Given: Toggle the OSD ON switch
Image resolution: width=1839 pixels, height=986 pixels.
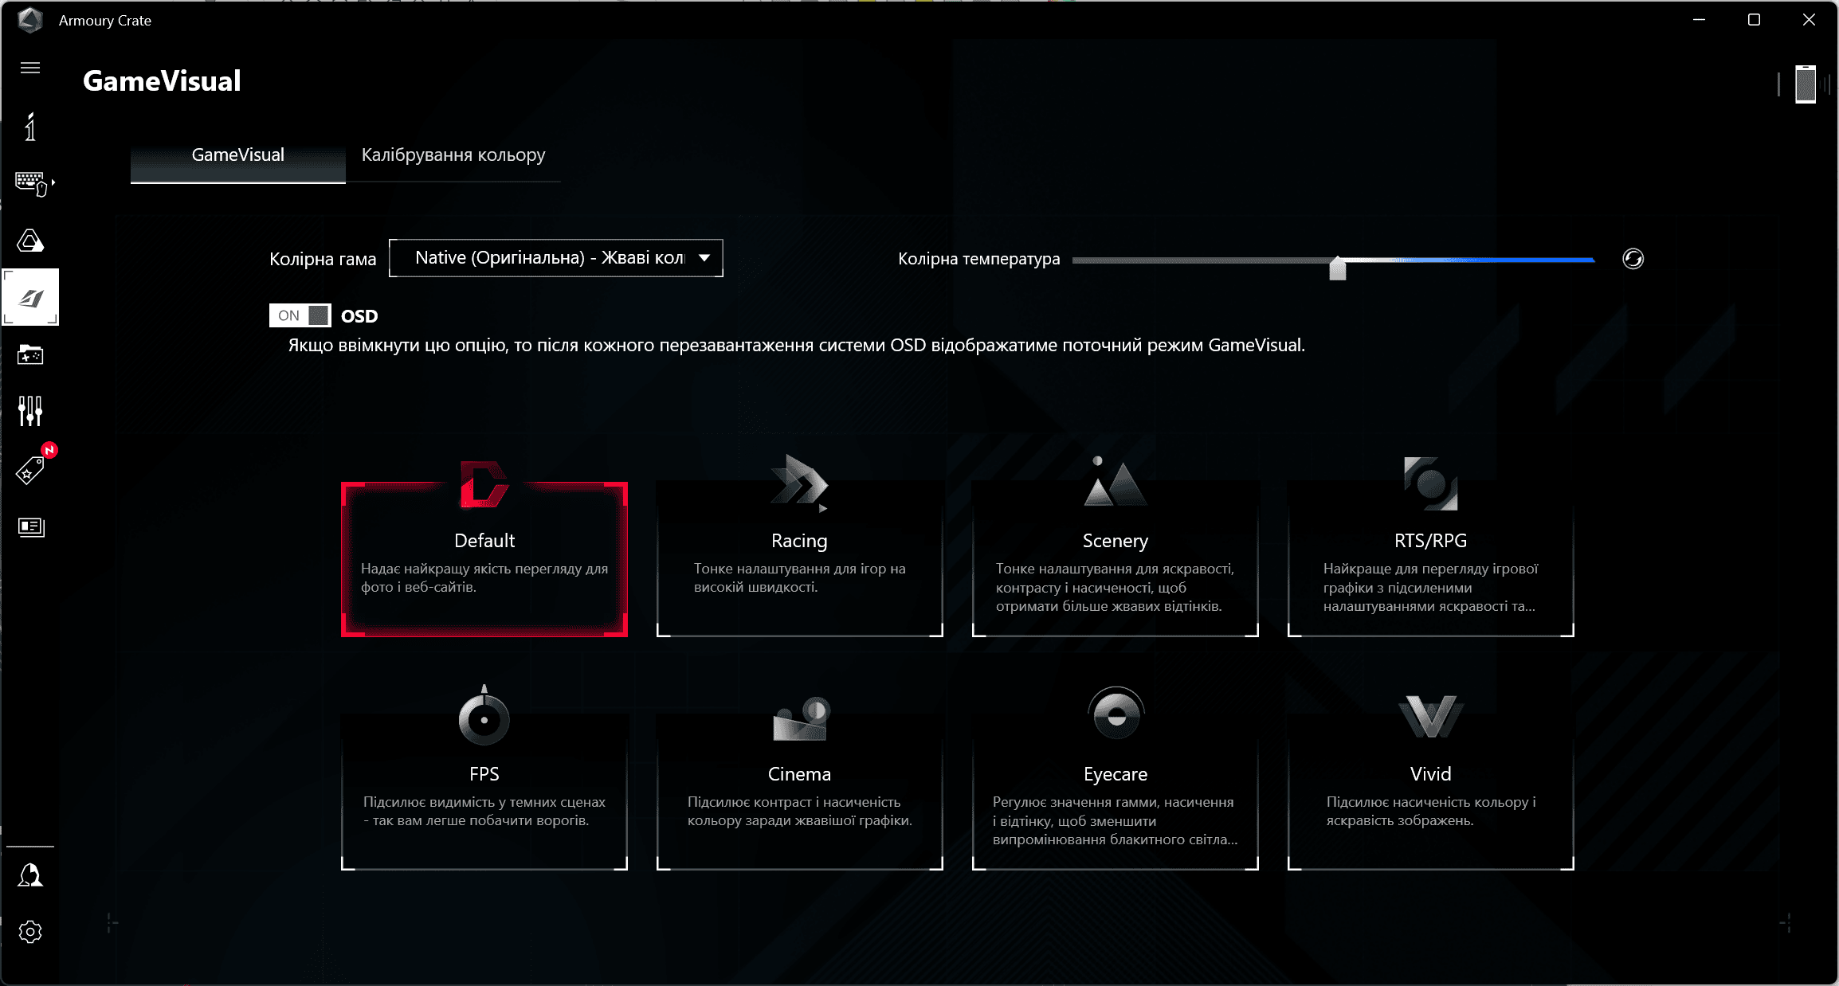Looking at the screenshot, I should [x=300, y=315].
